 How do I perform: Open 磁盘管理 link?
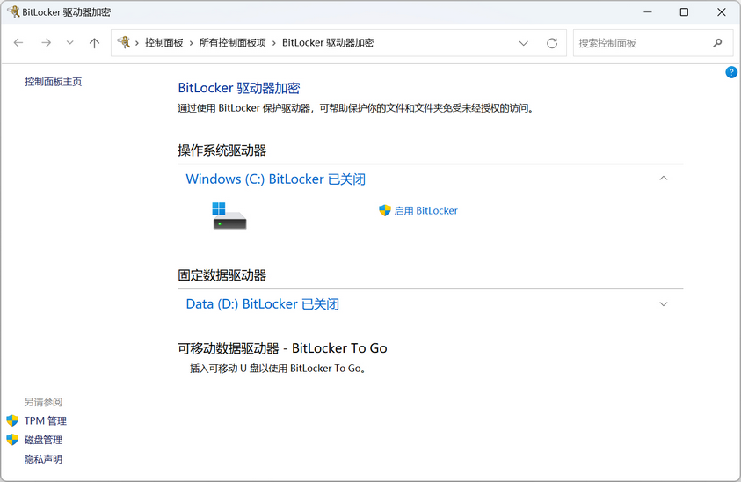pos(43,440)
